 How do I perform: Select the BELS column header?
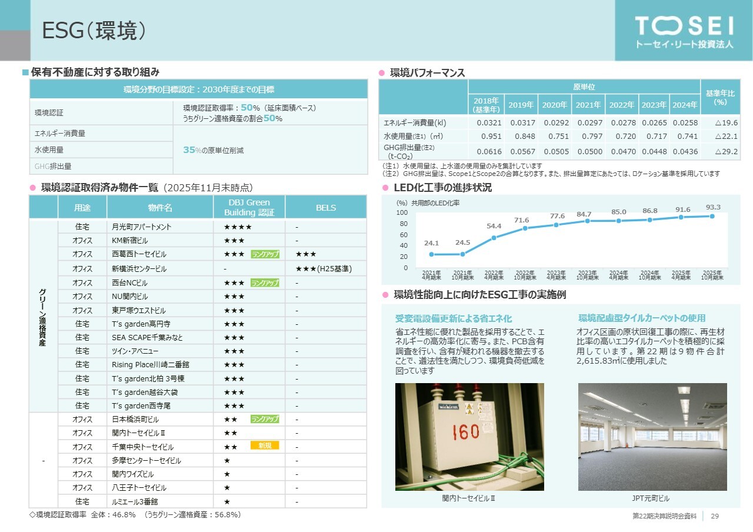click(326, 207)
